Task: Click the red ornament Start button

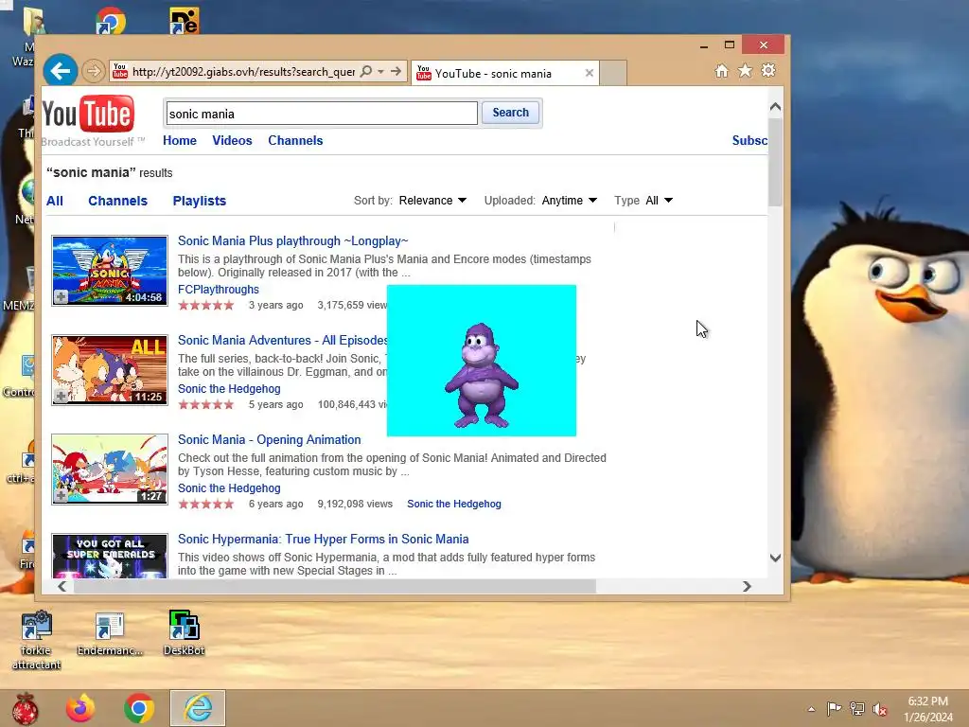Action: pos(26,708)
